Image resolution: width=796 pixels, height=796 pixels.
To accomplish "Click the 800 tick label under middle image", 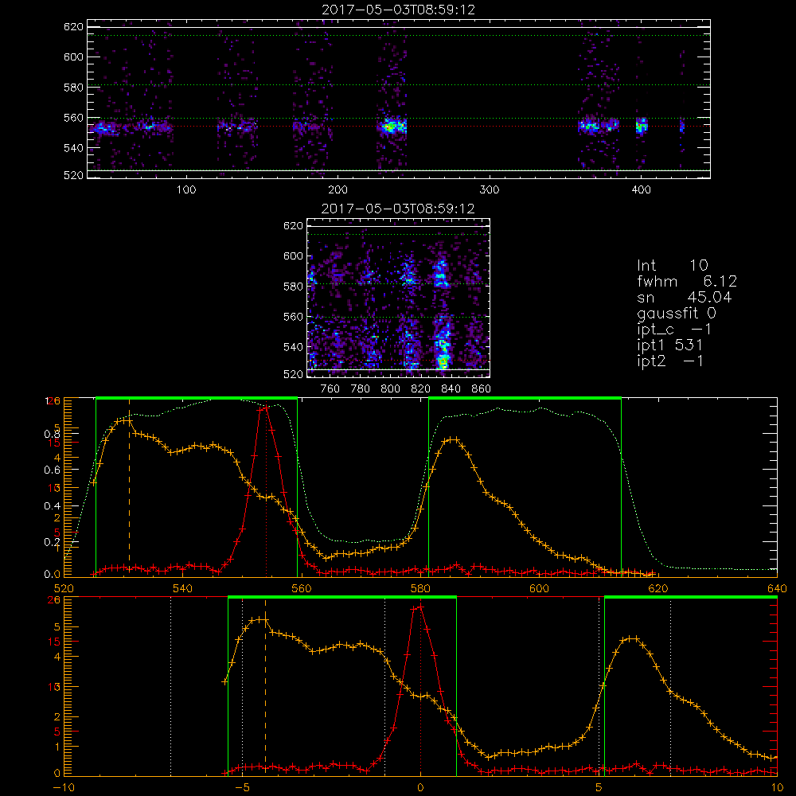I will [x=390, y=389].
